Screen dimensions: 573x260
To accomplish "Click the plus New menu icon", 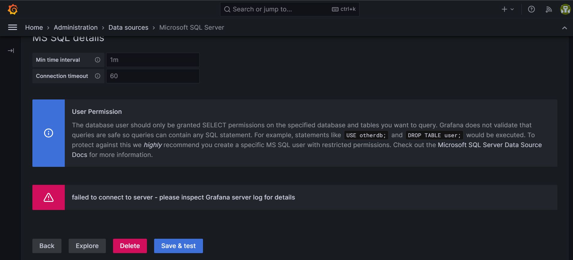I will [508, 9].
